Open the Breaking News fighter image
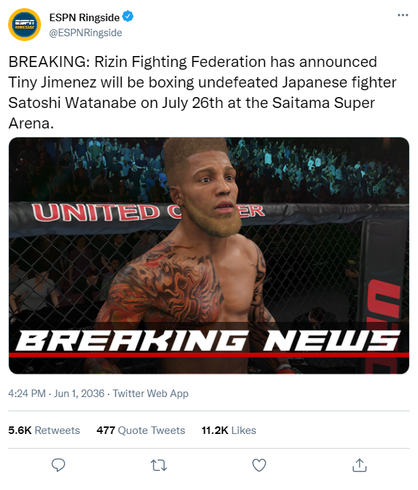The image size is (418, 490). 209,256
